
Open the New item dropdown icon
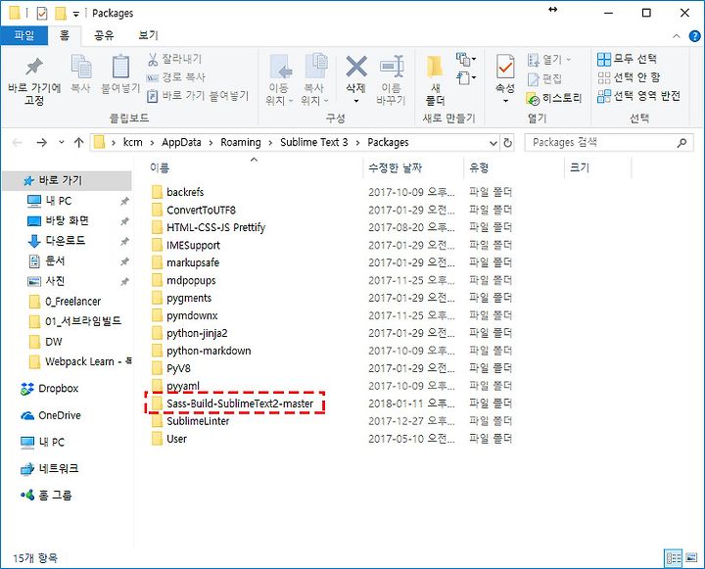(466, 59)
